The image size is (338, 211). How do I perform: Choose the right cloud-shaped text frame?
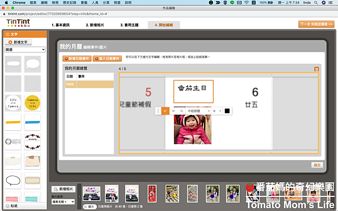[33, 83]
